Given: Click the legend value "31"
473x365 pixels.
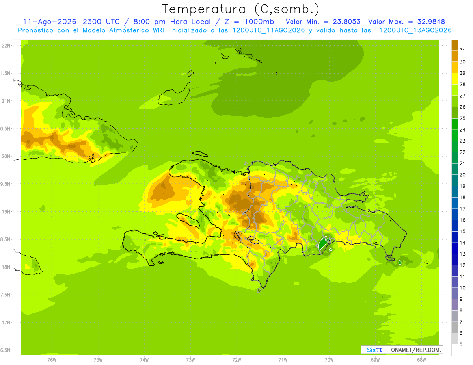Looking at the screenshot, I should click(x=462, y=50).
